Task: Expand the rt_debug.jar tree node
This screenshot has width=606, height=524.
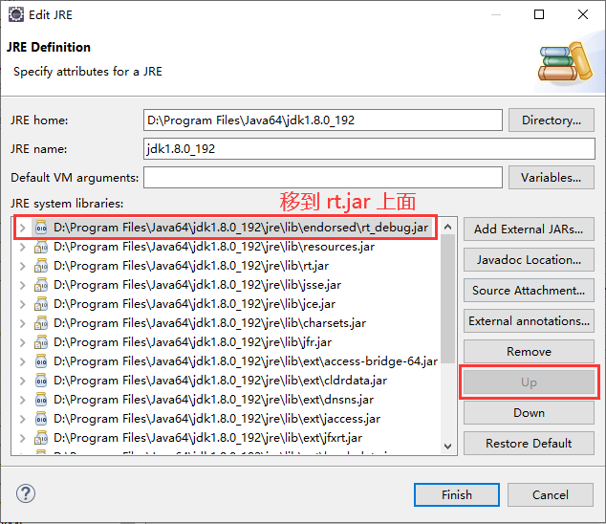Action: pyautogui.click(x=23, y=228)
